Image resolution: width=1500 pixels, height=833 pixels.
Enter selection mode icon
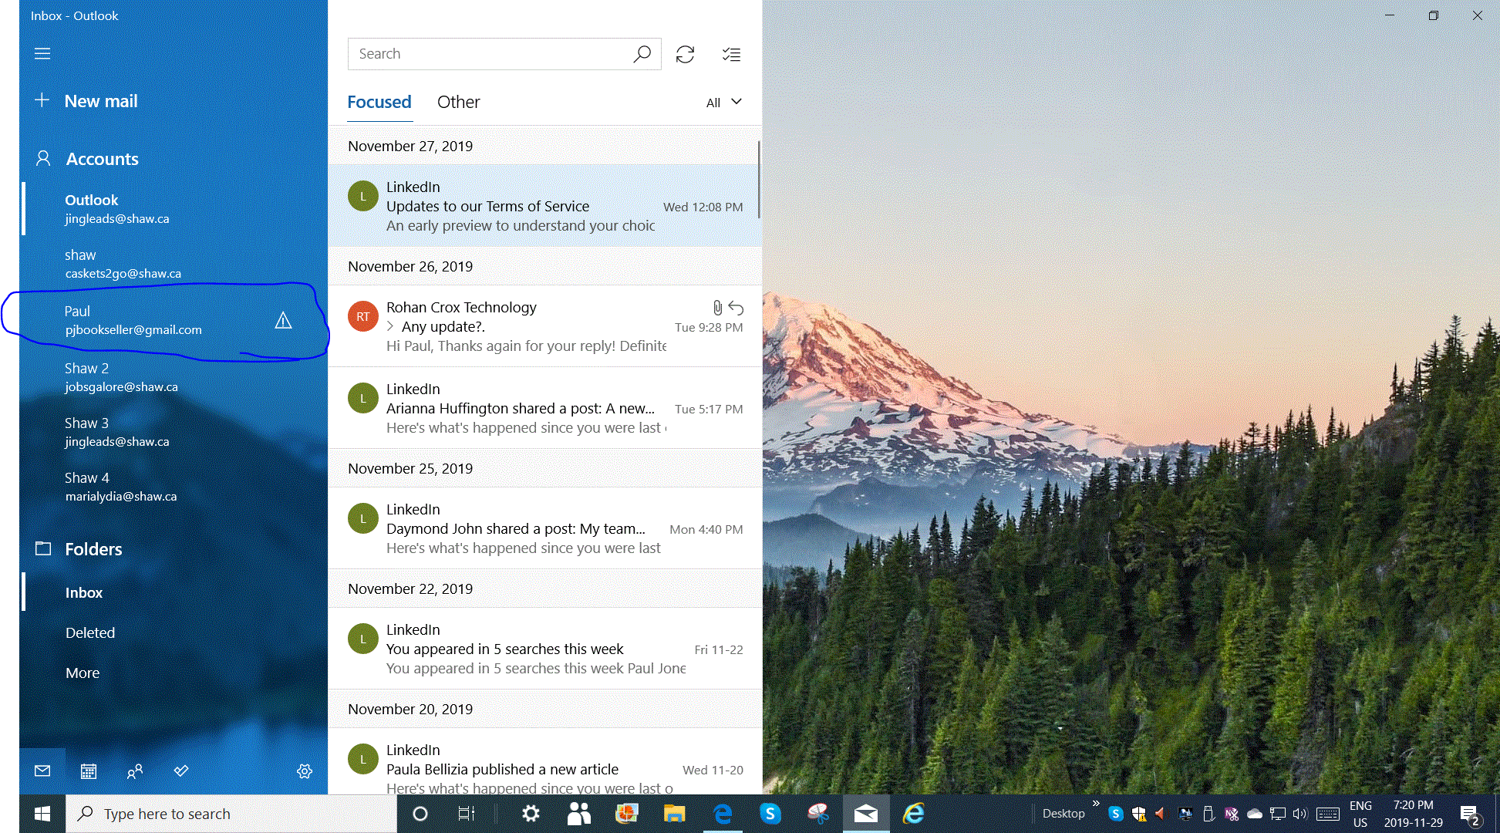731,54
